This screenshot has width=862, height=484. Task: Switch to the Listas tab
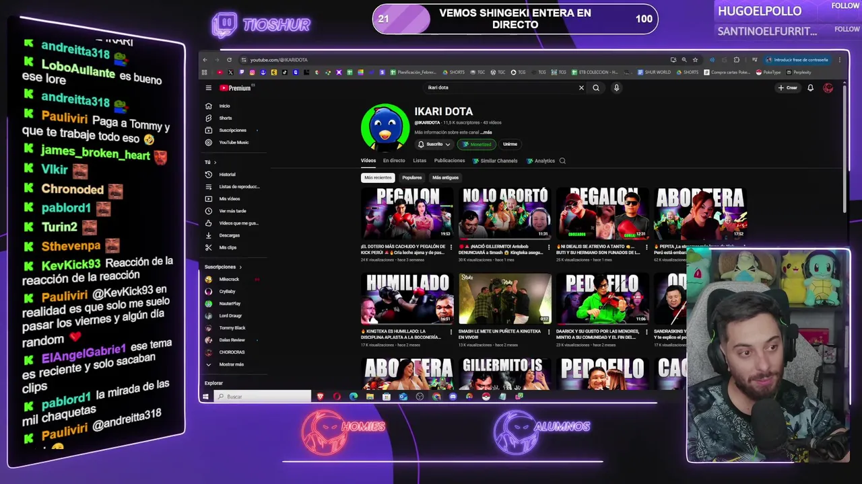(420, 161)
